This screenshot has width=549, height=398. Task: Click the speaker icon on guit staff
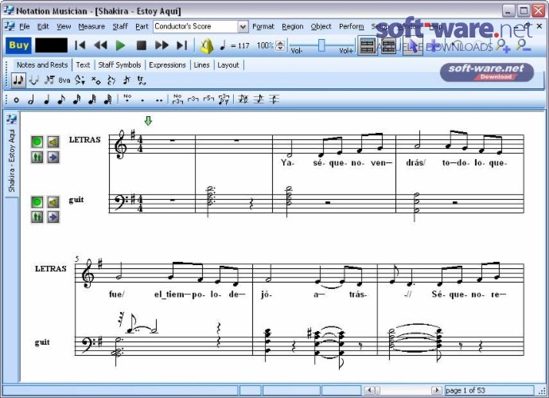[53, 202]
